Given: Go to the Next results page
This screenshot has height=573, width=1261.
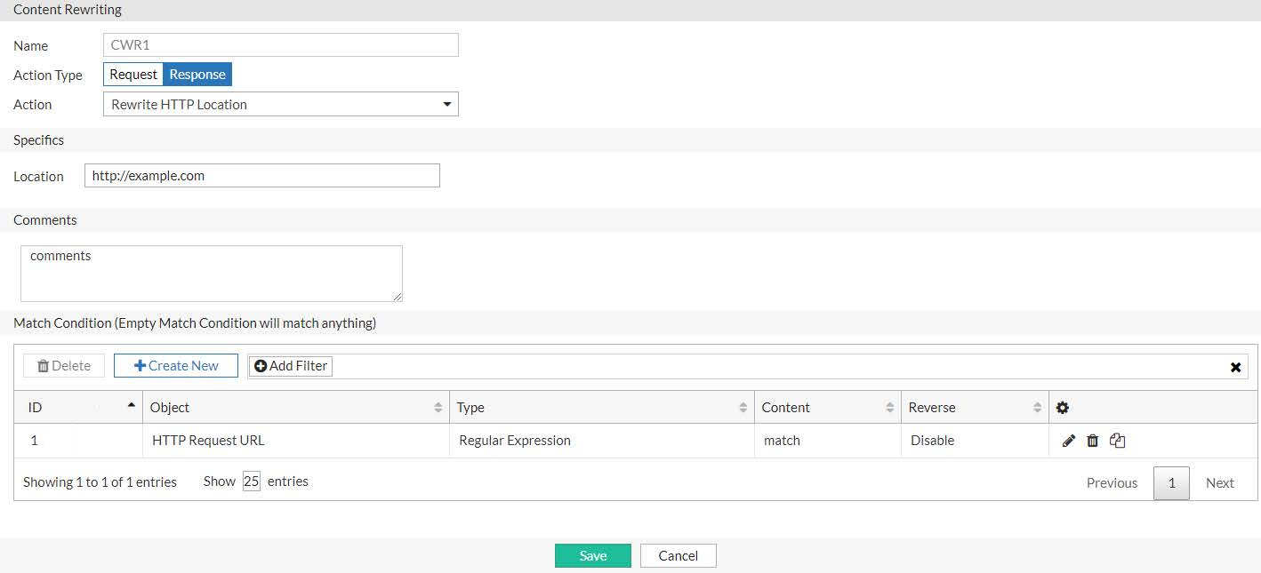Looking at the screenshot, I should (x=1219, y=482).
